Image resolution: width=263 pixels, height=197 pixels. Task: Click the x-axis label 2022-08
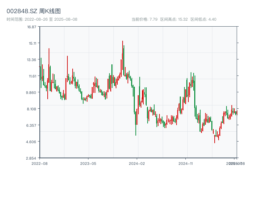(39, 164)
